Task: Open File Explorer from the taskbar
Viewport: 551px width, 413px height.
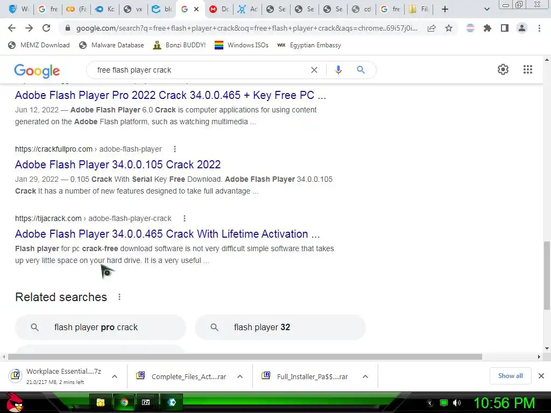Action: coord(101,402)
